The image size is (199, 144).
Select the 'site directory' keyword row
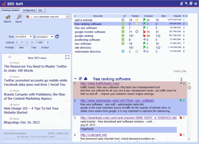click(x=130, y=48)
